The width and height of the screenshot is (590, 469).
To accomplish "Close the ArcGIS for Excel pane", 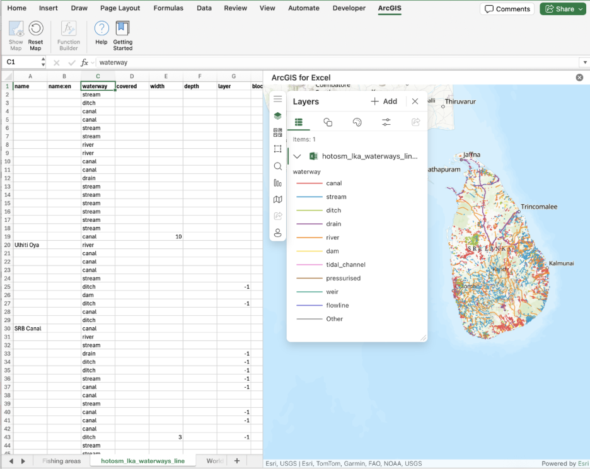I will tap(579, 78).
